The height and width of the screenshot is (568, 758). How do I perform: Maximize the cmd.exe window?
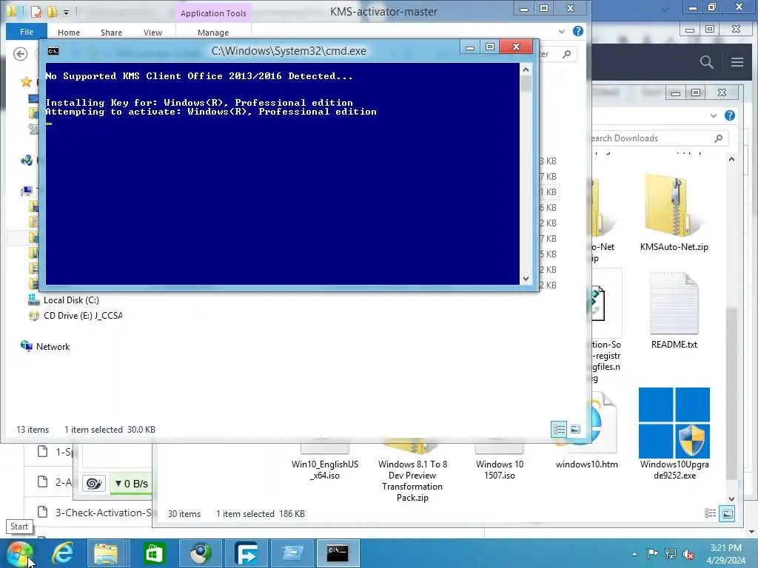[490, 47]
